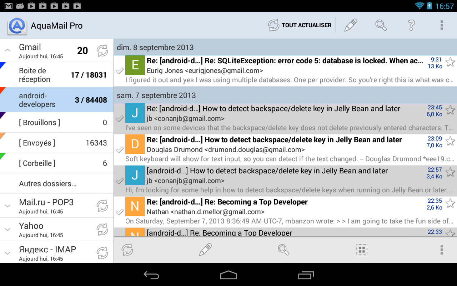The width and height of the screenshot is (457, 286).
Task: Open top overflow menu dots
Action: point(442,25)
